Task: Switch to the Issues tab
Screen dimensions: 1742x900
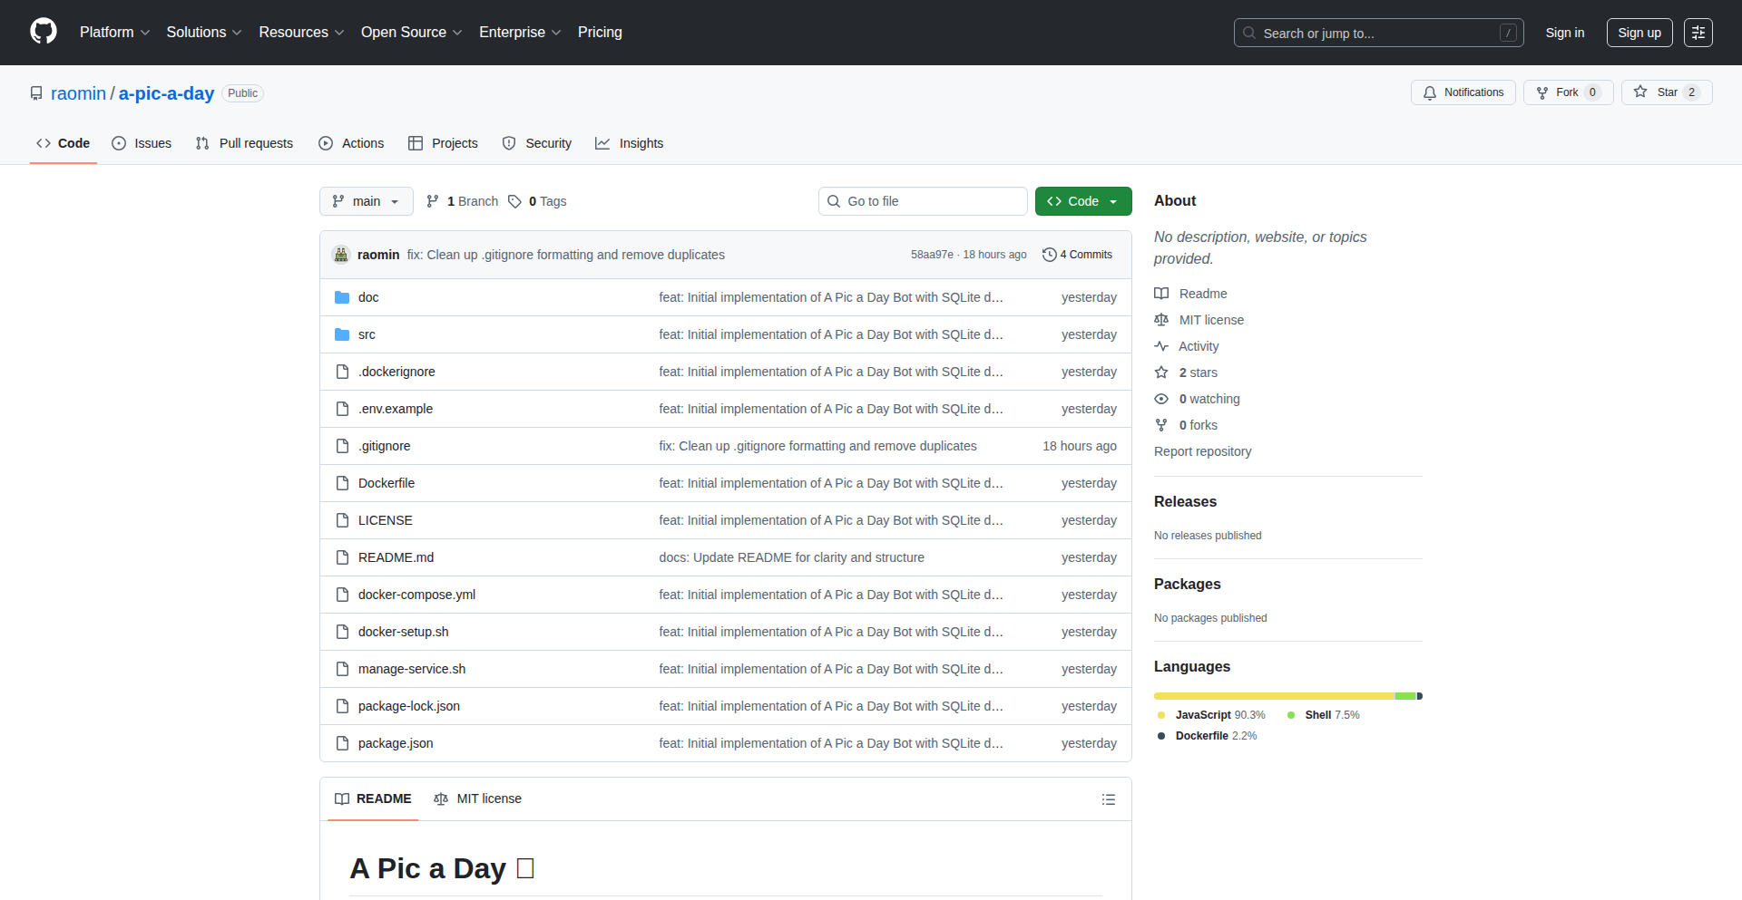Action: 142,143
